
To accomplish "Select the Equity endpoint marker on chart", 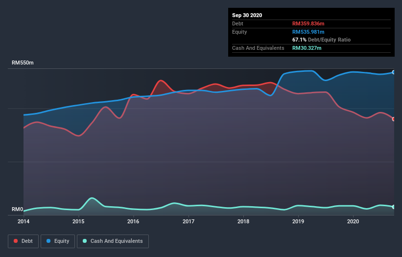I will pos(394,72).
